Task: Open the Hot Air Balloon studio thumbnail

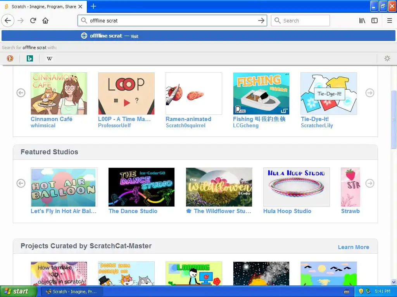Action: click(64, 187)
